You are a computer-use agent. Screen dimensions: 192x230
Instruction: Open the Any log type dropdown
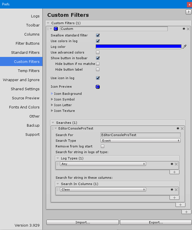pos(103,164)
